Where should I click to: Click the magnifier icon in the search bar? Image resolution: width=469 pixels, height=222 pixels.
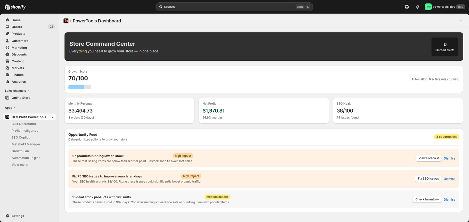161,7
